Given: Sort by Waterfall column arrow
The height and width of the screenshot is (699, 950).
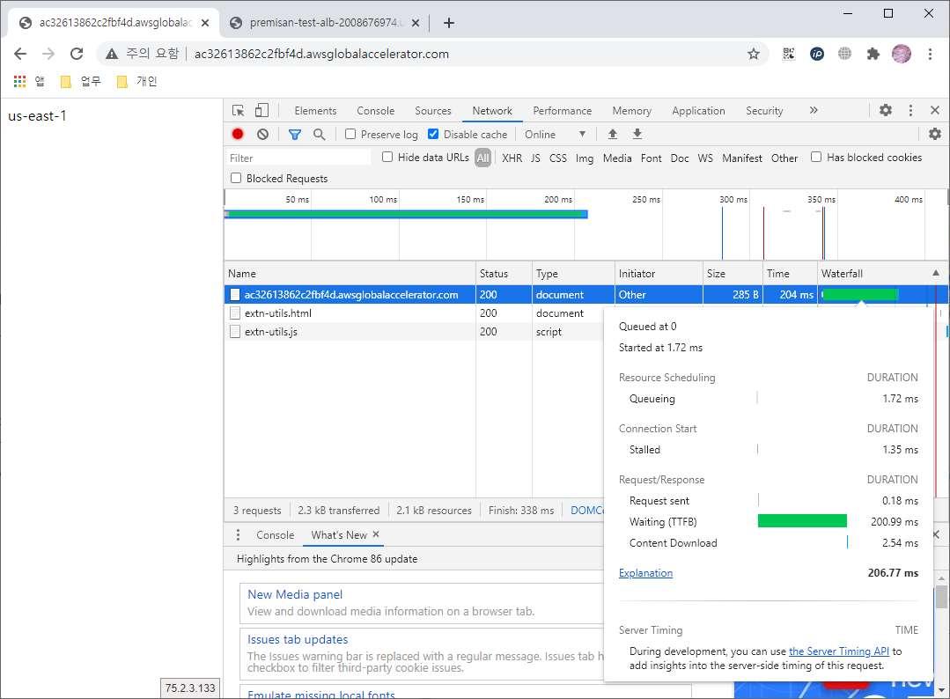Looking at the screenshot, I should 935,273.
